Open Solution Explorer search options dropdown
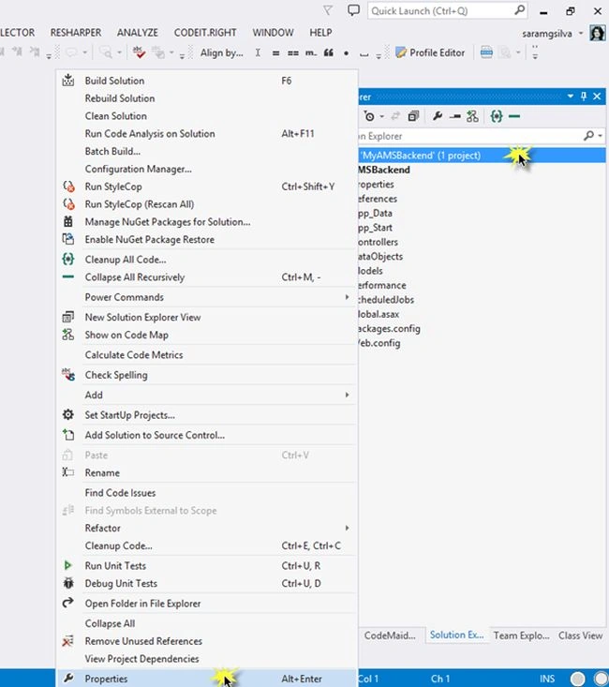 point(601,136)
